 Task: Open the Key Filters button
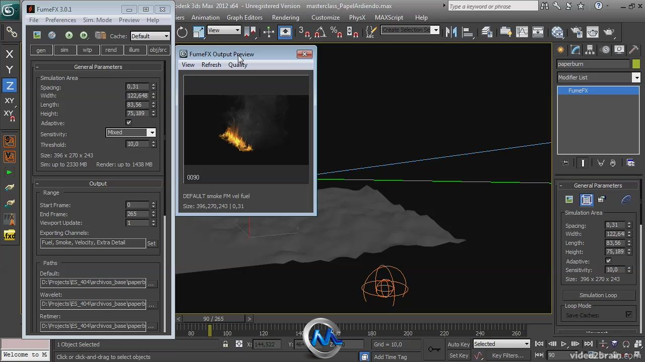508,355
